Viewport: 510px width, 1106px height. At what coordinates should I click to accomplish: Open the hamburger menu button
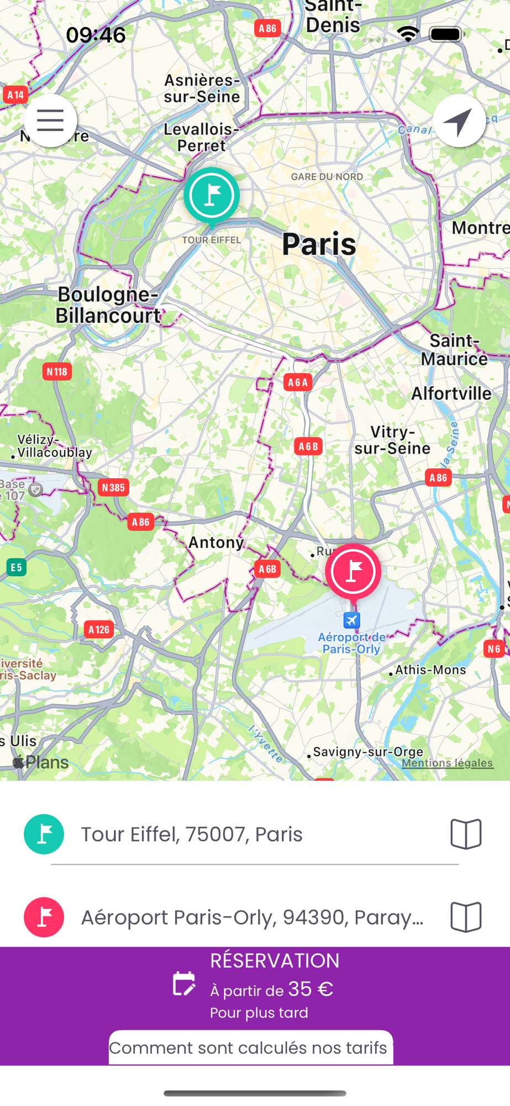50,121
